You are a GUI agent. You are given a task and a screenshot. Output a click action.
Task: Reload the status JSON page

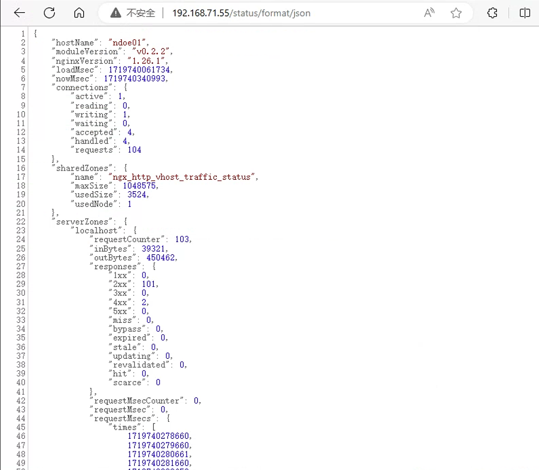tap(49, 13)
